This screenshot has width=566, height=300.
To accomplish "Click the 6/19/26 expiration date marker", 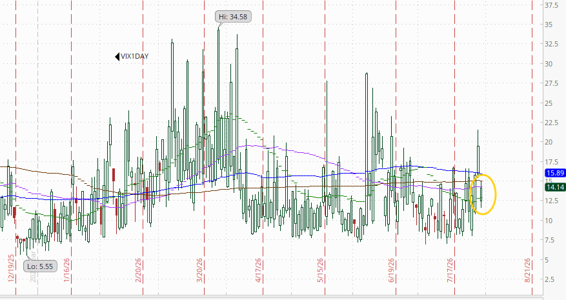I will (391, 270).
